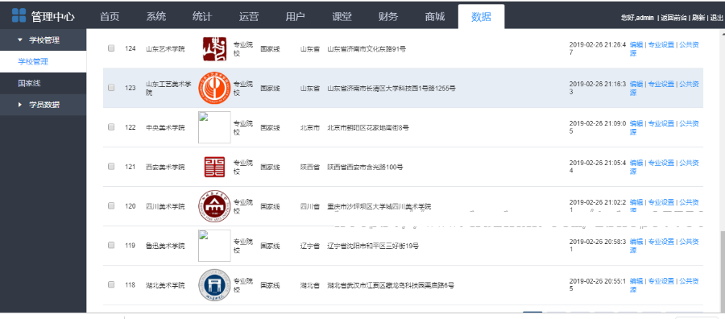Check the box for row 124
725x319 pixels.
click(x=111, y=48)
